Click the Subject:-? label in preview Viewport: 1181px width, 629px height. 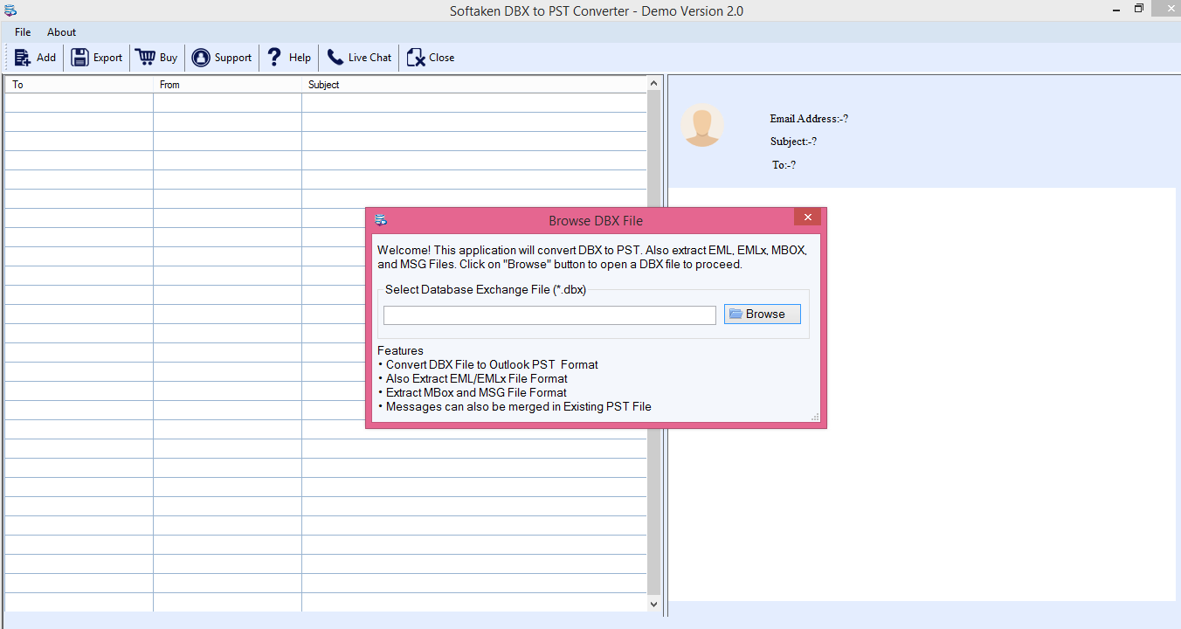(793, 142)
